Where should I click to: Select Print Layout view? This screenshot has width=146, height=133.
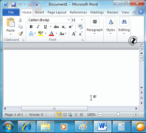pos(59,115)
